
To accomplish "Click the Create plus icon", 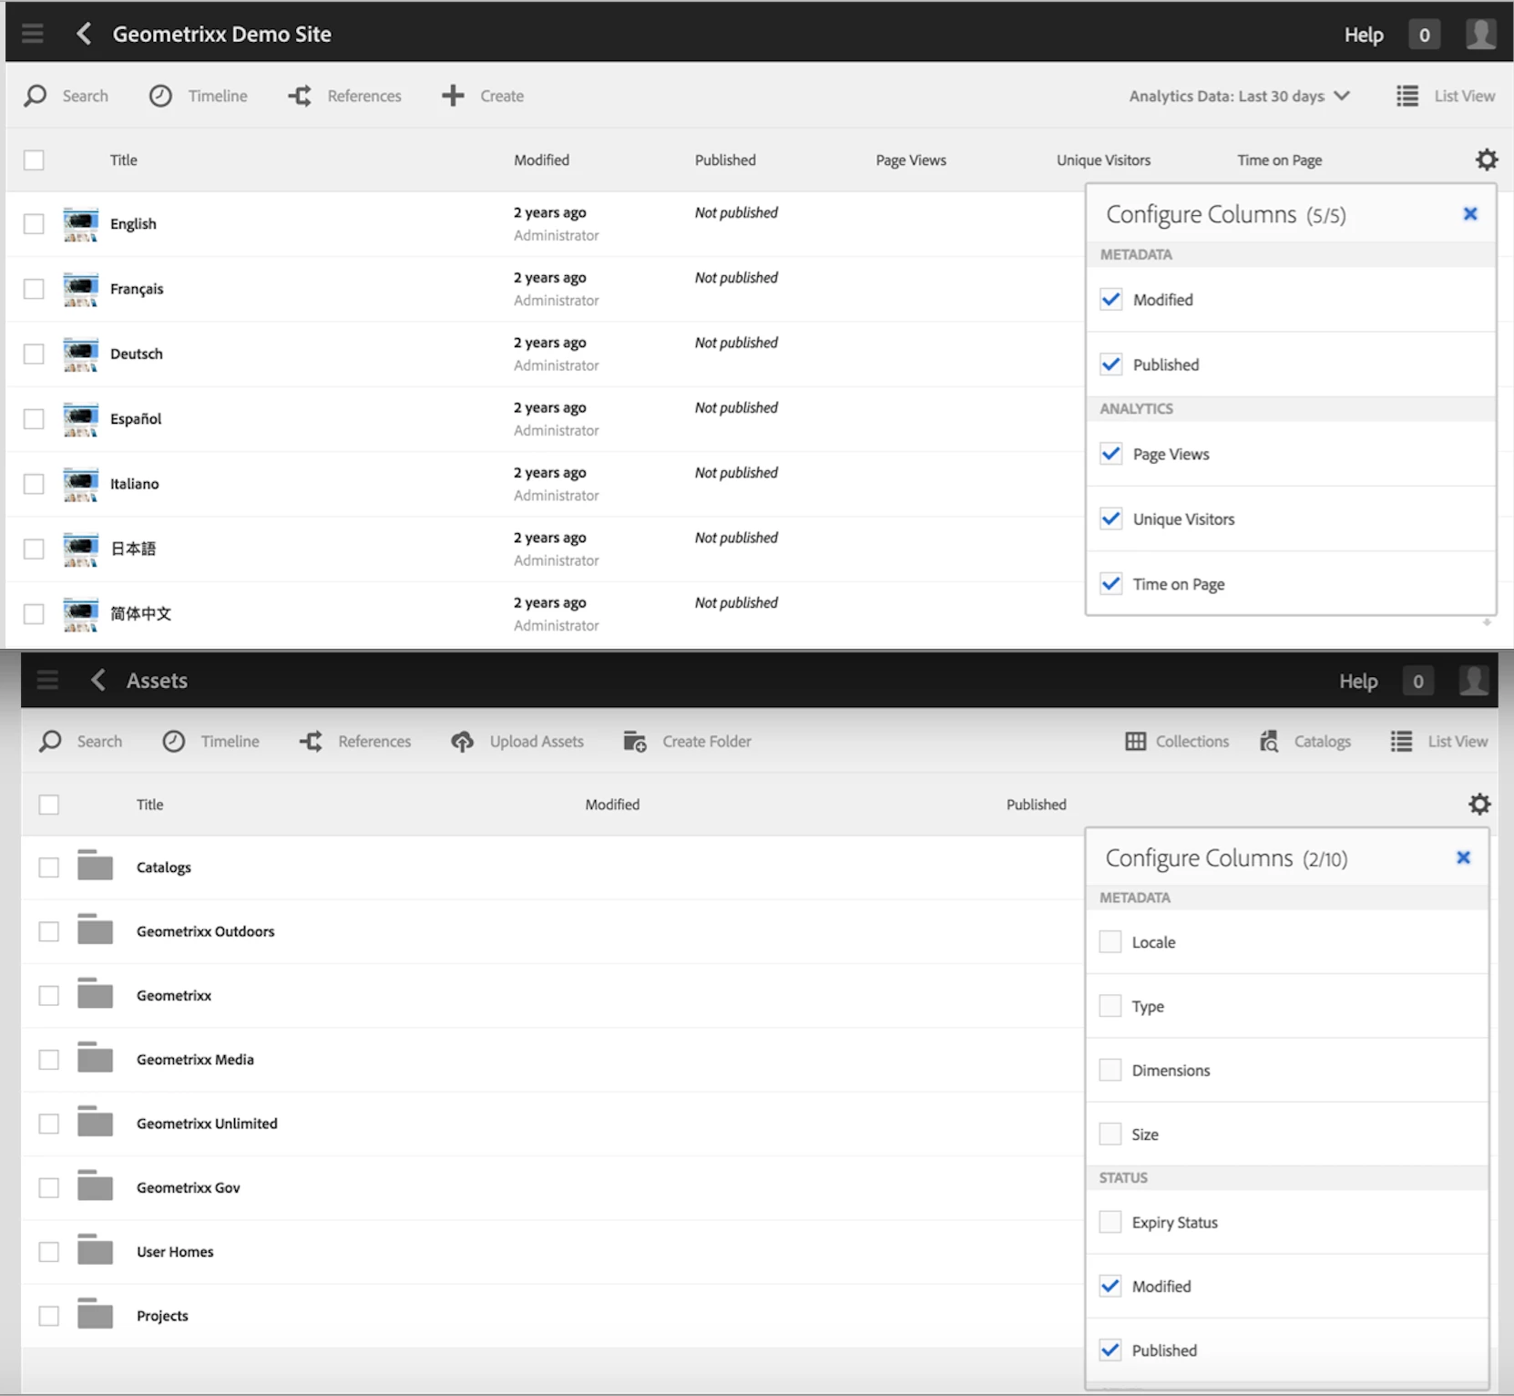I will click(453, 96).
